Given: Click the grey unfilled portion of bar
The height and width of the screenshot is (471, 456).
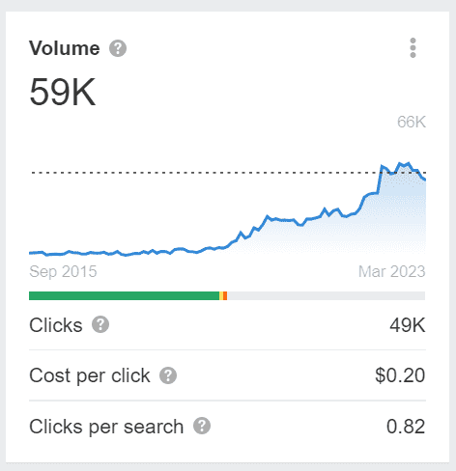Looking at the screenshot, I should [x=327, y=295].
